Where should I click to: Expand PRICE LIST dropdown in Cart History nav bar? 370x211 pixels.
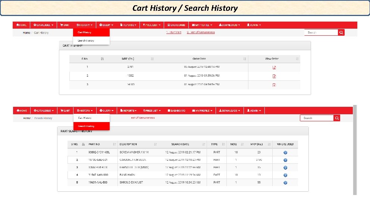(x=152, y=25)
